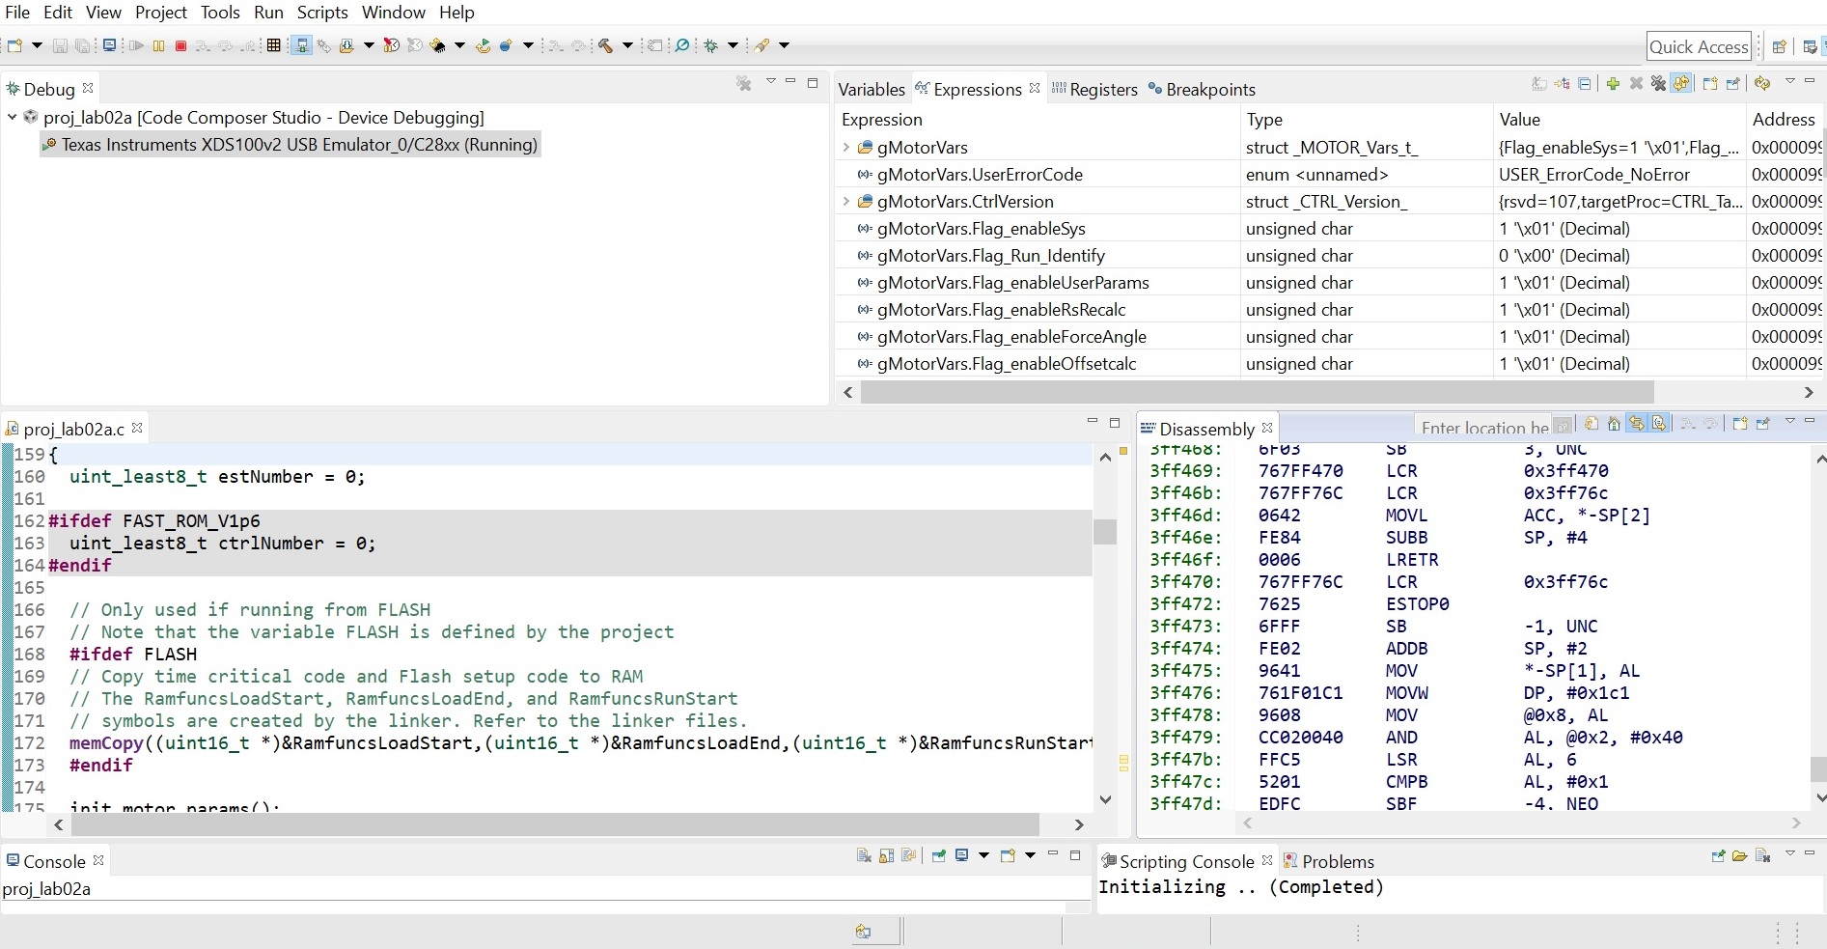Close the proj_lab02a.c editor tab
Image resolution: width=1827 pixels, height=949 pixels.
point(137,428)
